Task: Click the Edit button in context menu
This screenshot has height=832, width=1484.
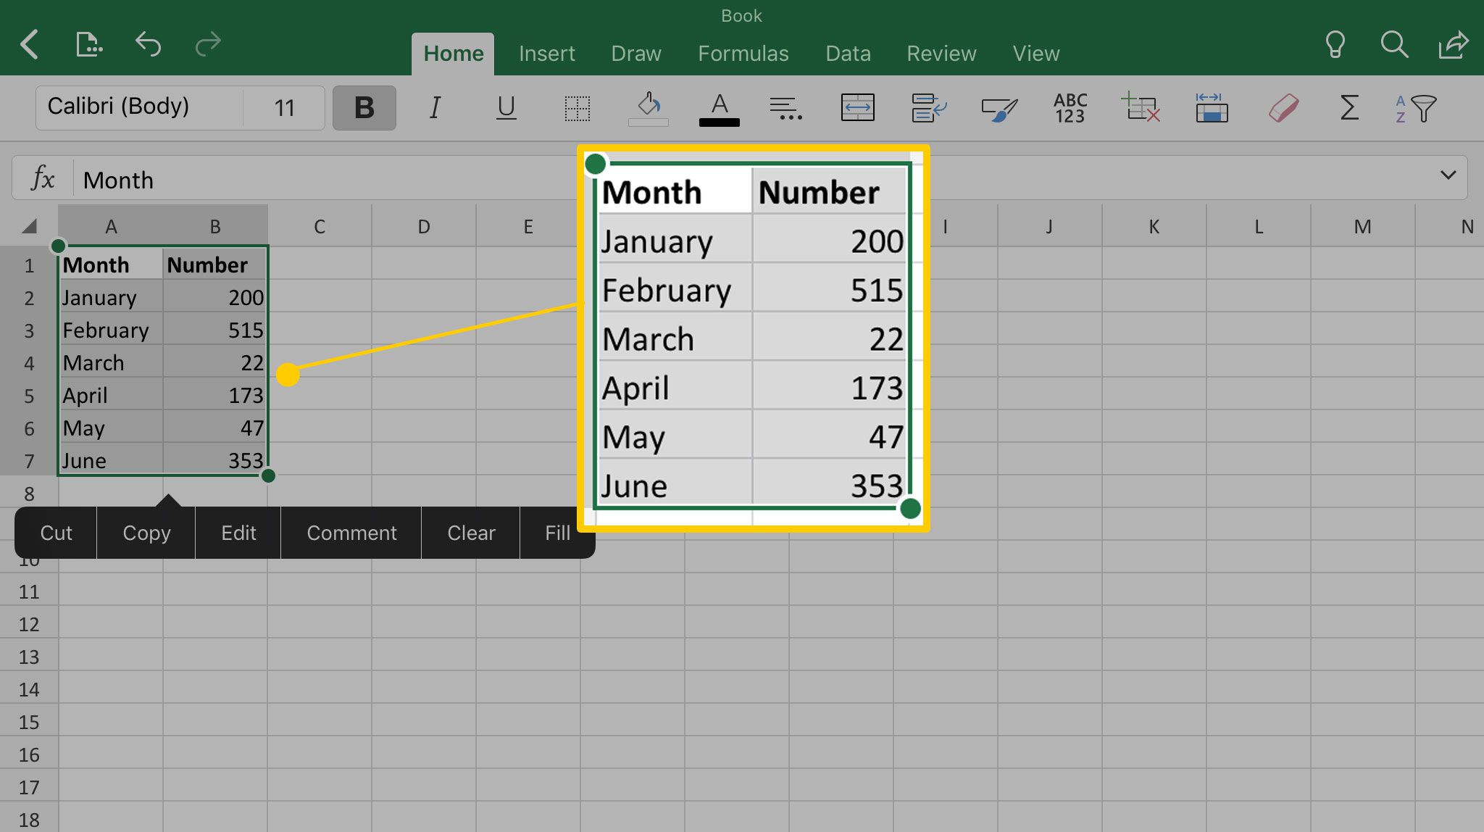Action: click(x=238, y=532)
